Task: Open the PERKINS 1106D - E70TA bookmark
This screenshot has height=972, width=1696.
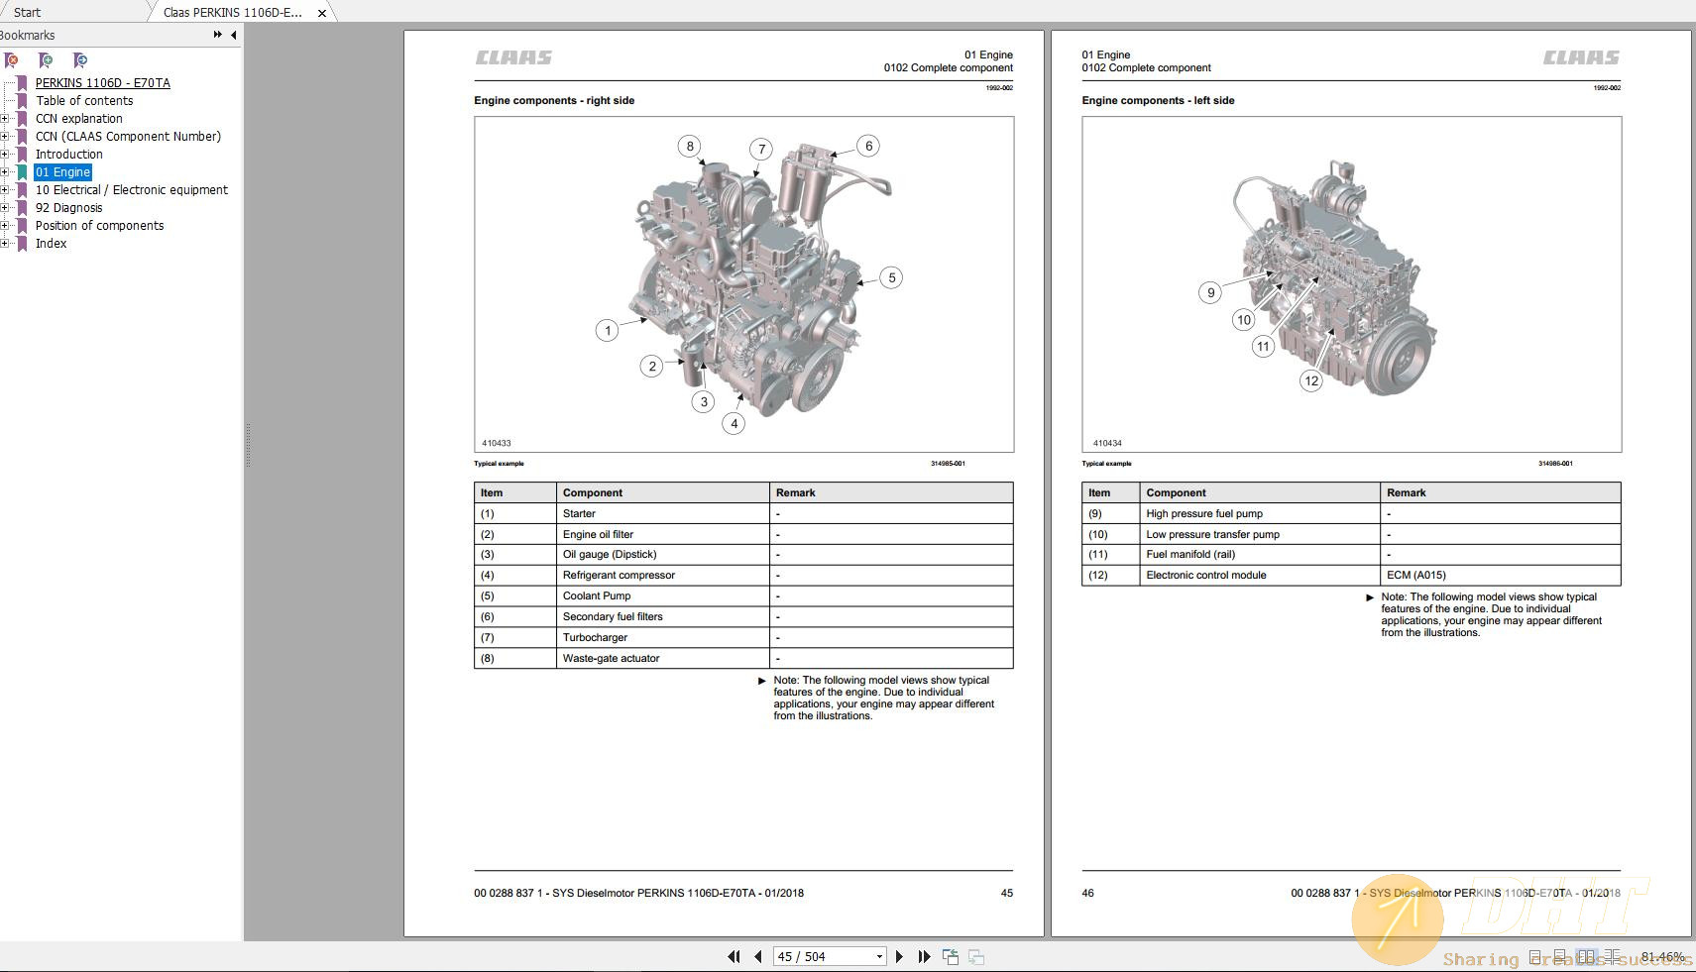Action: tap(103, 83)
